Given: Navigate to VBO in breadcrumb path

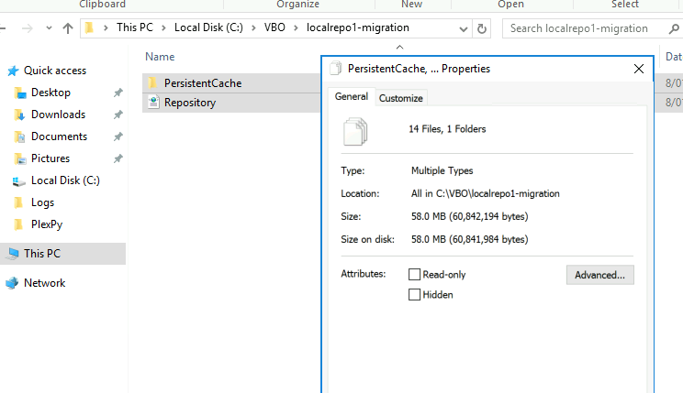Looking at the screenshot, I should tap(274, 27).
